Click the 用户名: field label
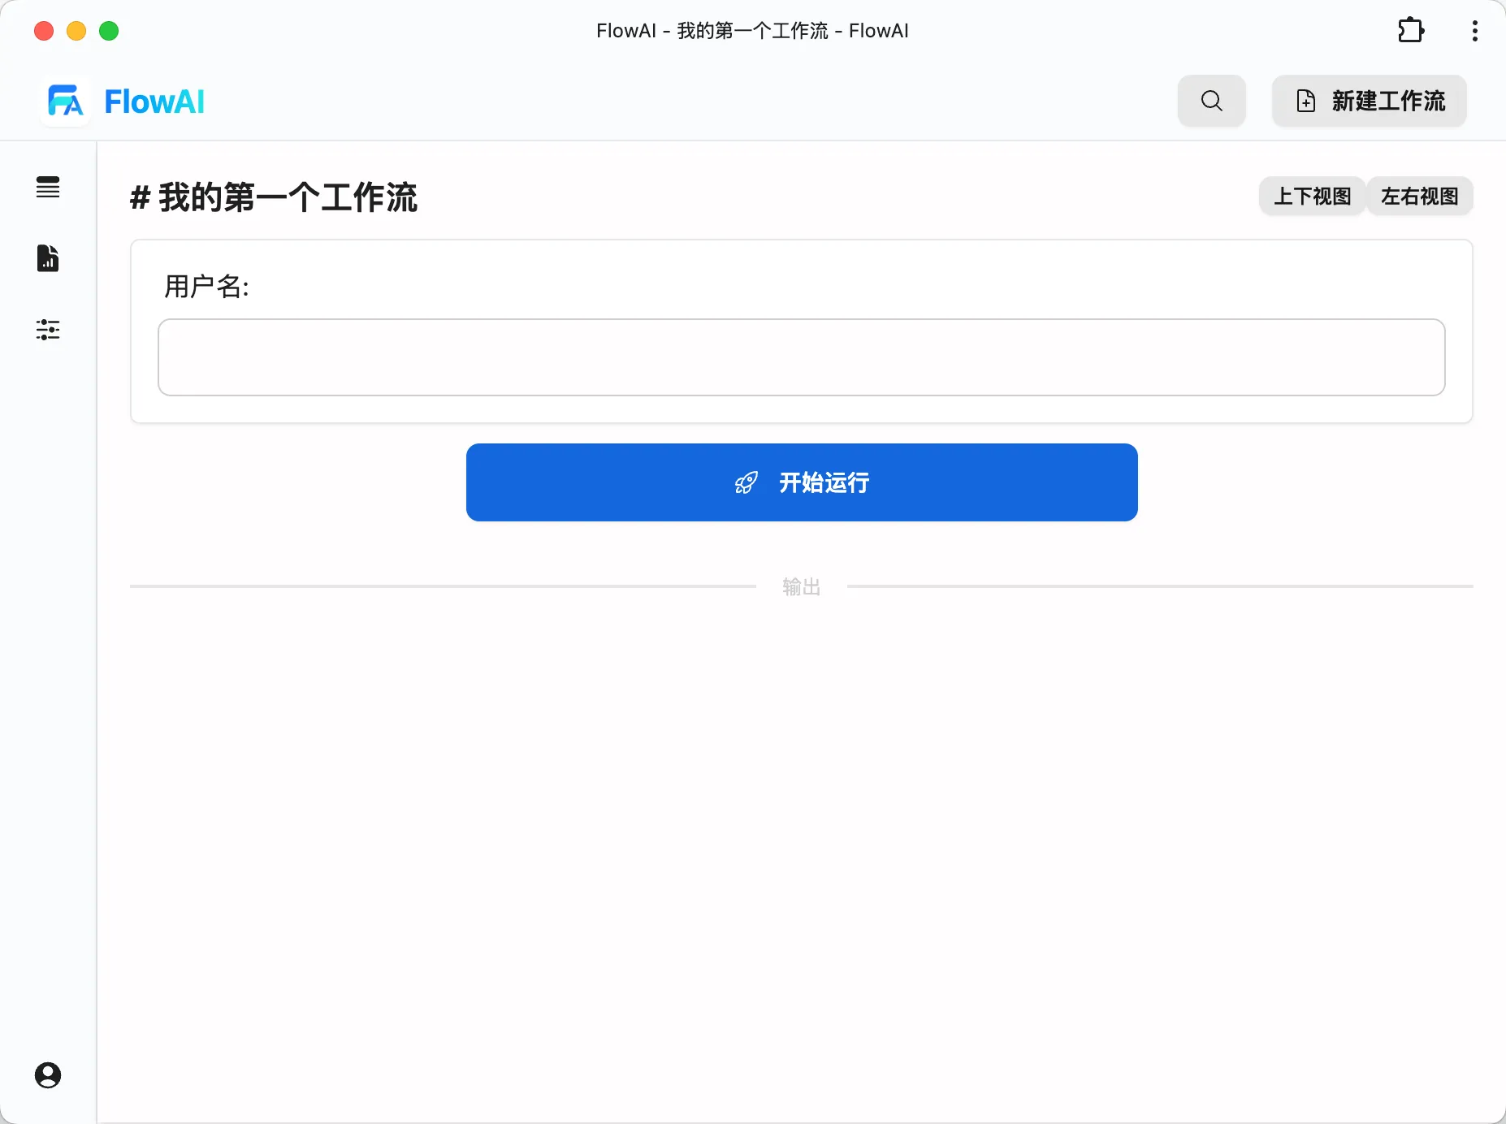The width and height of the screenshot is (1506, 1124). click(x=206, y=287)
